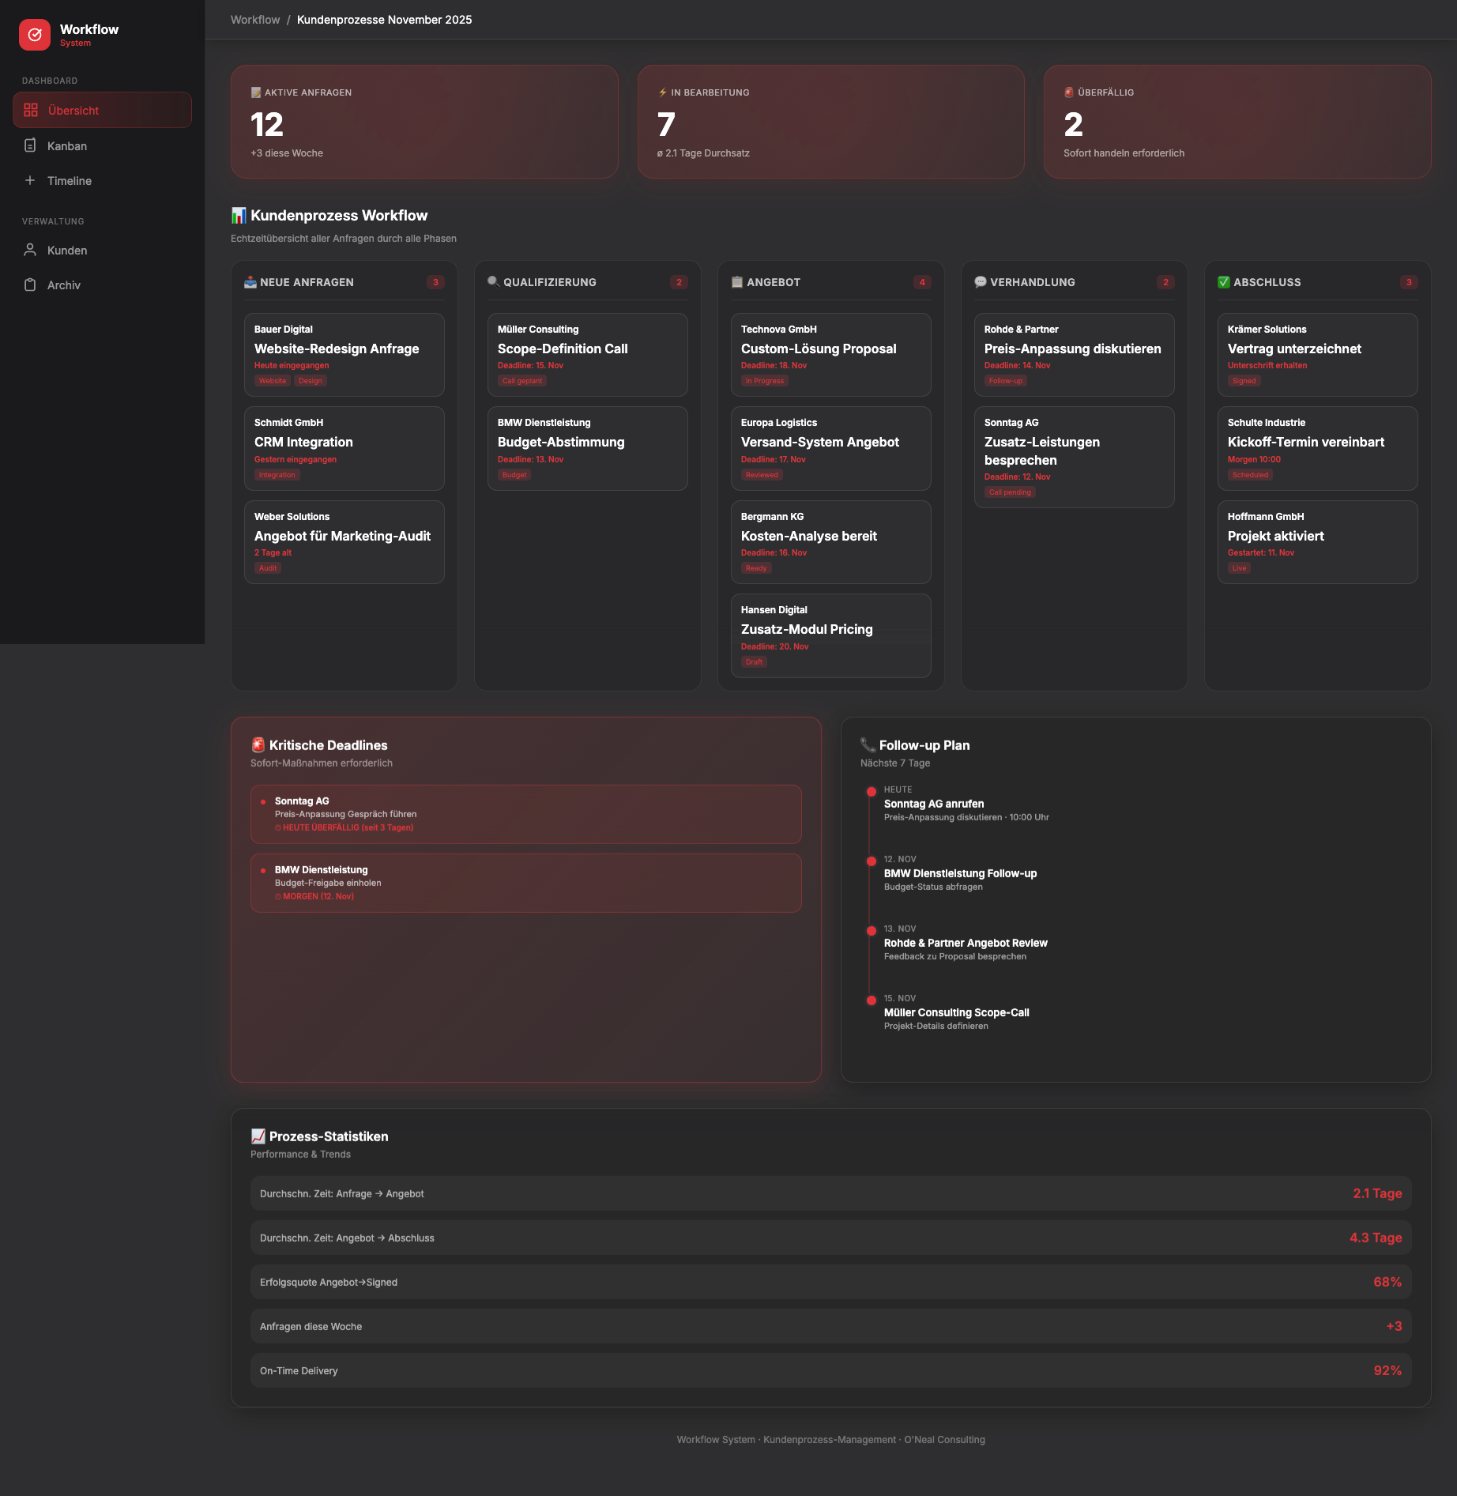
Task: Click the Workflow logo icon
Action: pyautogui.click(x=35, y=35)
